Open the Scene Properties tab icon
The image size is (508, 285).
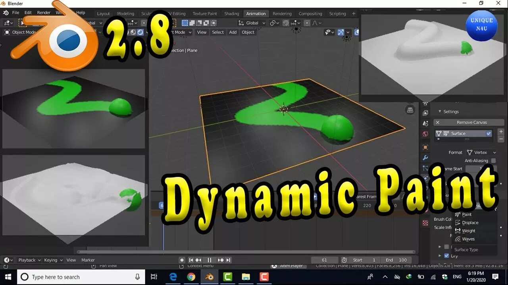coord(425,123)
